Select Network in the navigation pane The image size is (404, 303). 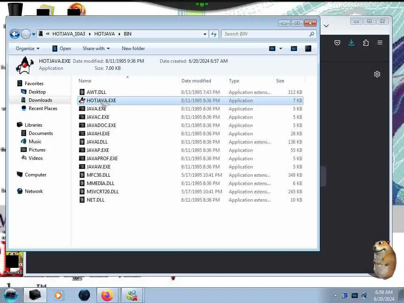point(34,191)
